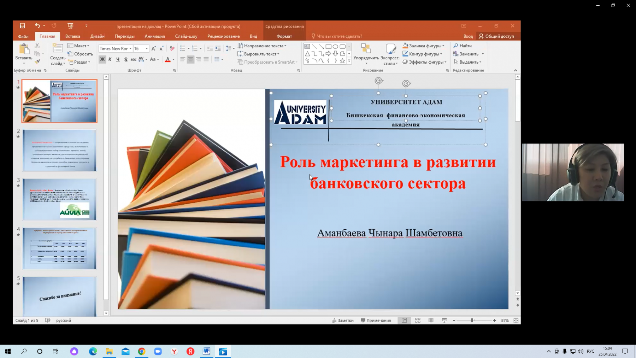Toggle italic formatting (К)
The width and height of the screenshot is (636, 358).
[110, 59]
